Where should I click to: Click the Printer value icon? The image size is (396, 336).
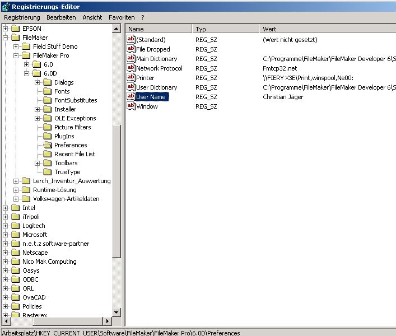(x=131, y=77)
